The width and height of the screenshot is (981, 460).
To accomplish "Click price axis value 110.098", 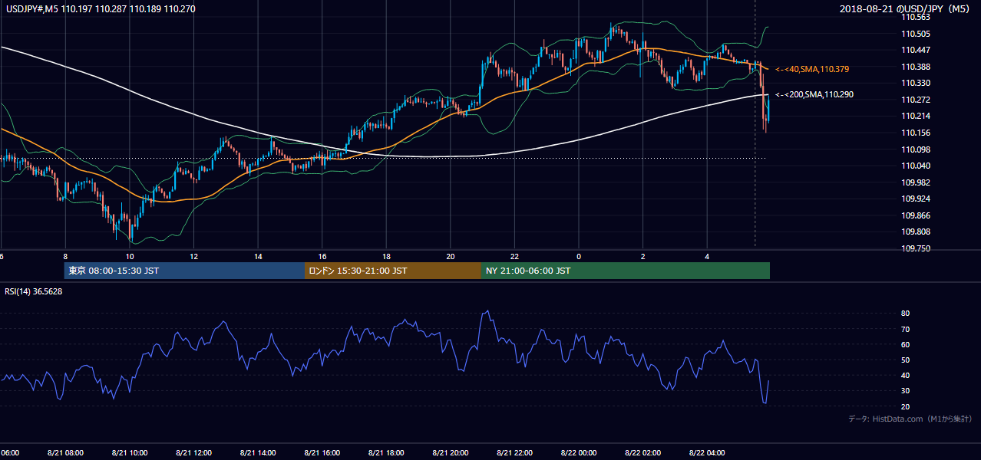I will 916,149.
